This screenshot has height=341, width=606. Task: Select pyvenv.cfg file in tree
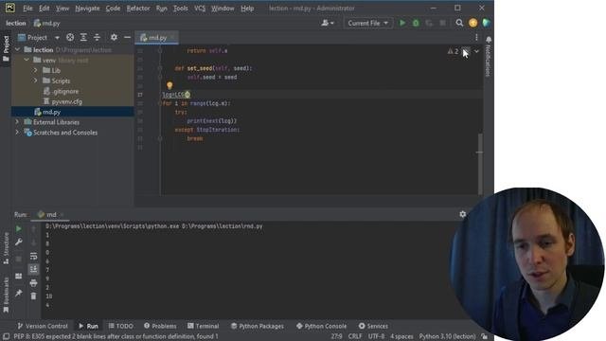66,101
